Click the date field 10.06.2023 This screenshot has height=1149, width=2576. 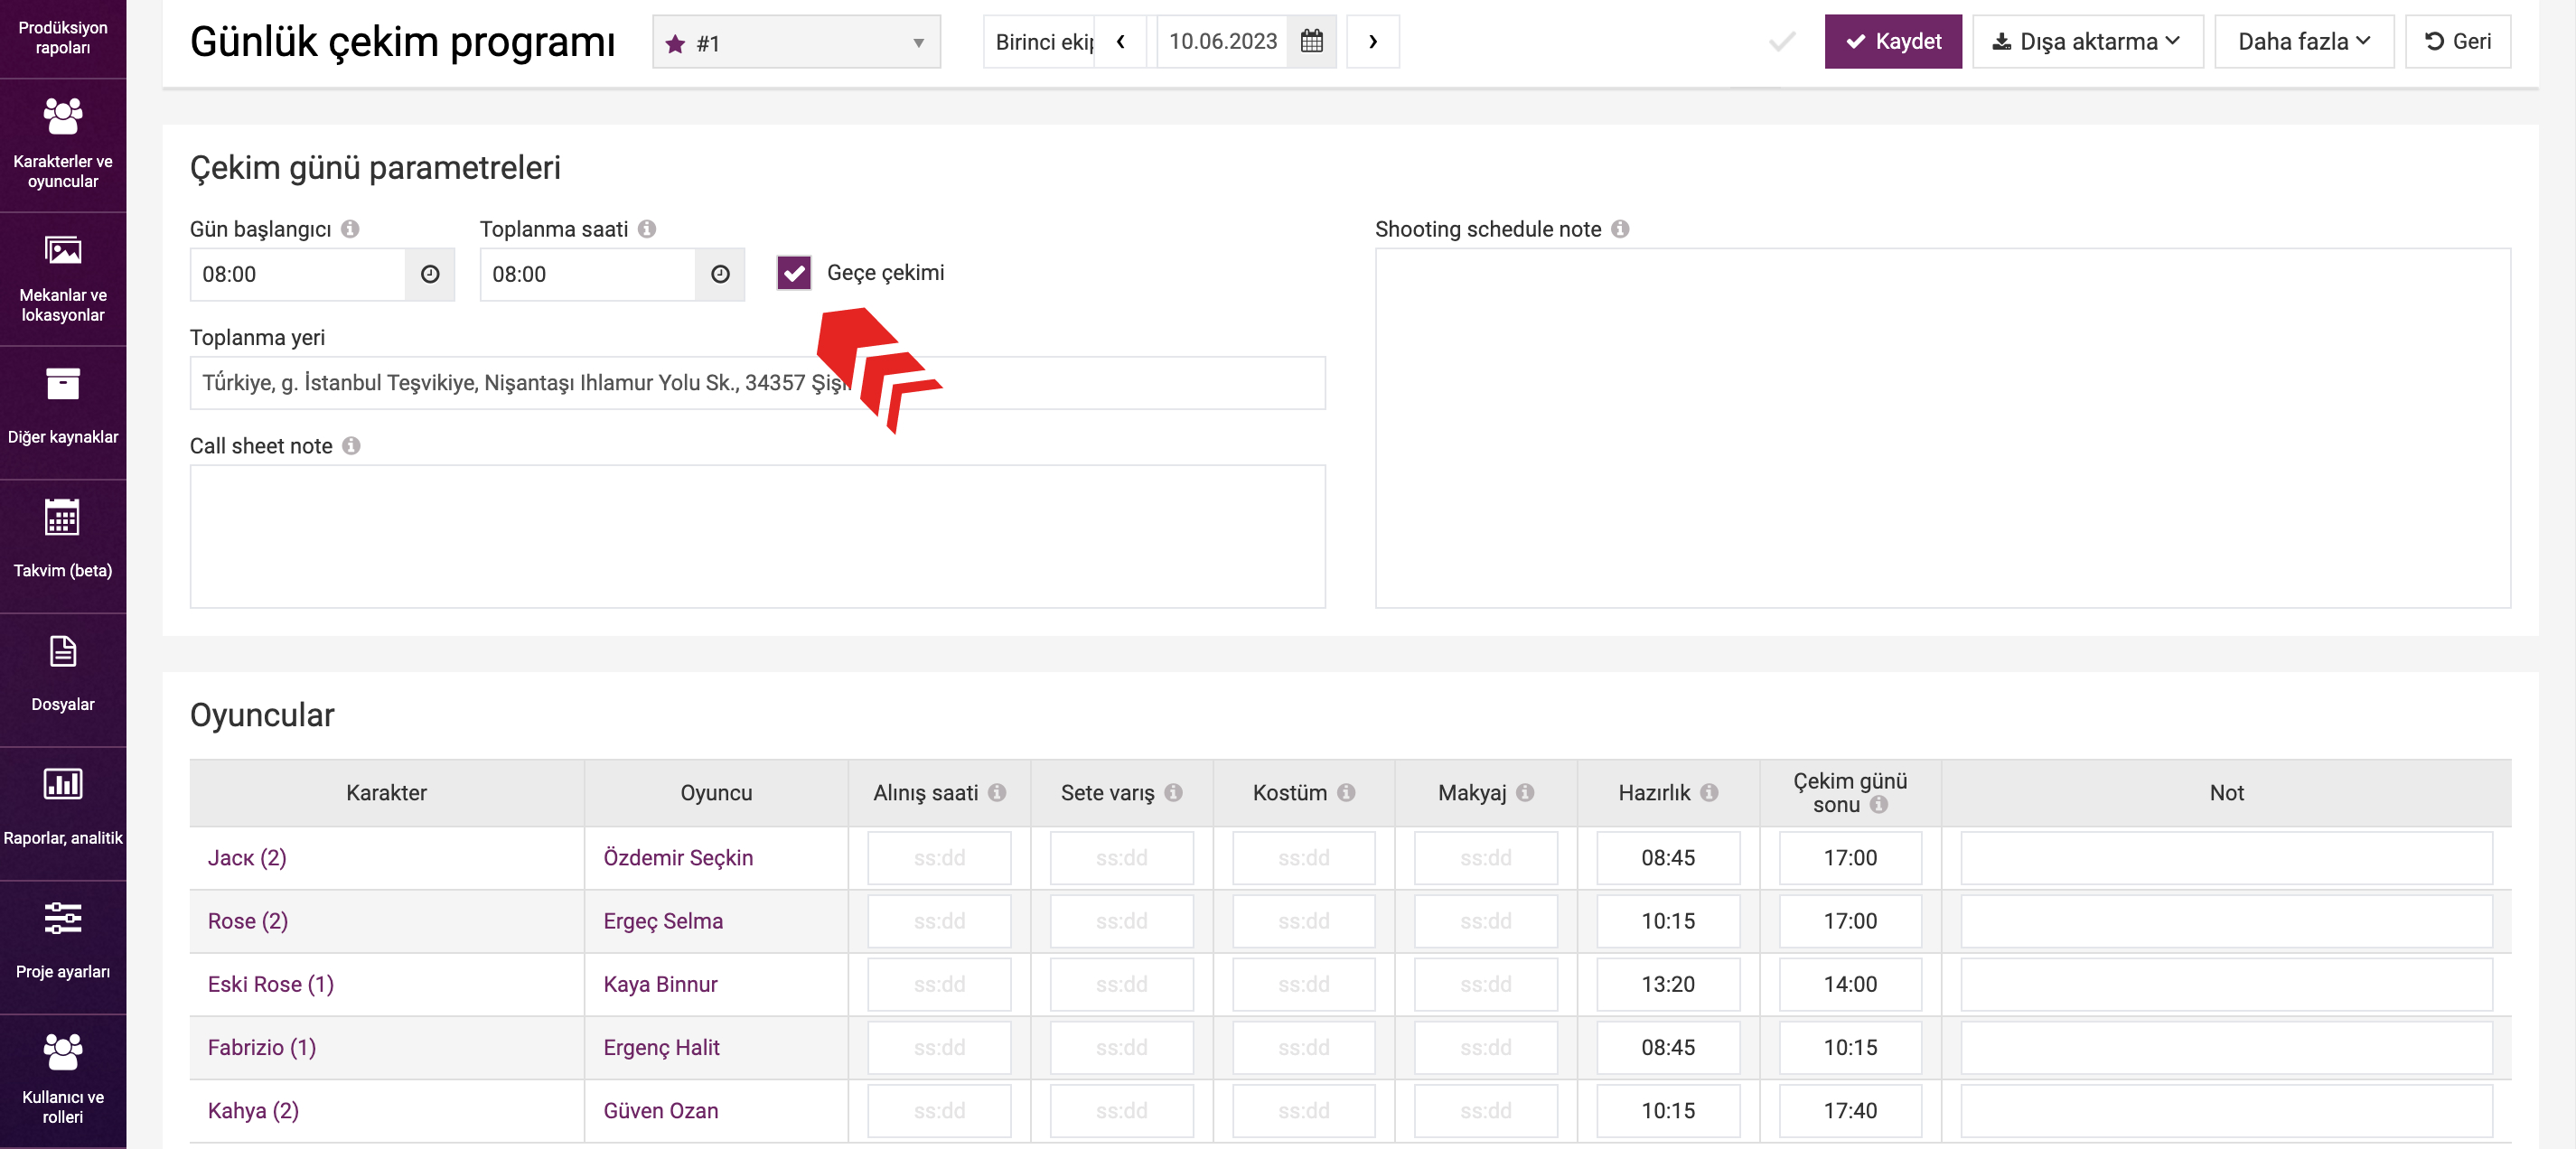click(1222, 42)
